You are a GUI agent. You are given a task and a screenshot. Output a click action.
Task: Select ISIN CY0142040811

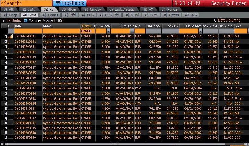[x=25, y=36]
